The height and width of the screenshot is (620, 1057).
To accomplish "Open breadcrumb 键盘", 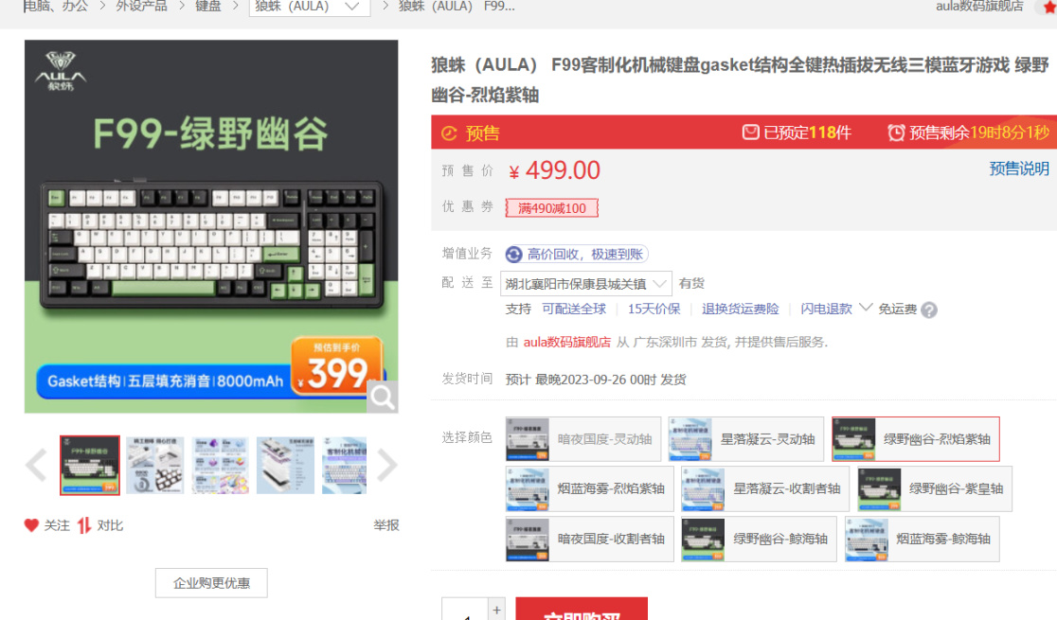I will point(208,6).
